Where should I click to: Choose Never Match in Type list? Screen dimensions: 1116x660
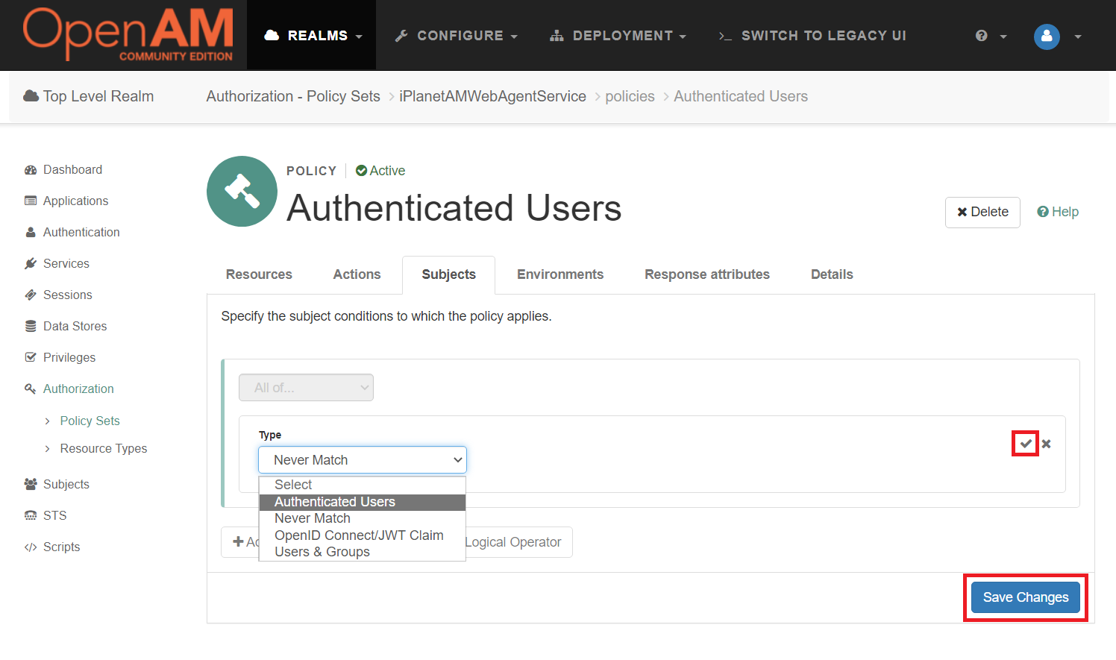363,518
